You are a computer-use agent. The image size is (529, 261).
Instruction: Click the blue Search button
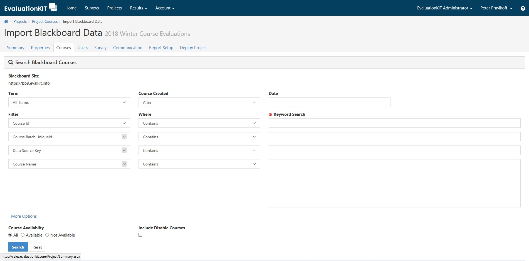click(x=18, y=247)
